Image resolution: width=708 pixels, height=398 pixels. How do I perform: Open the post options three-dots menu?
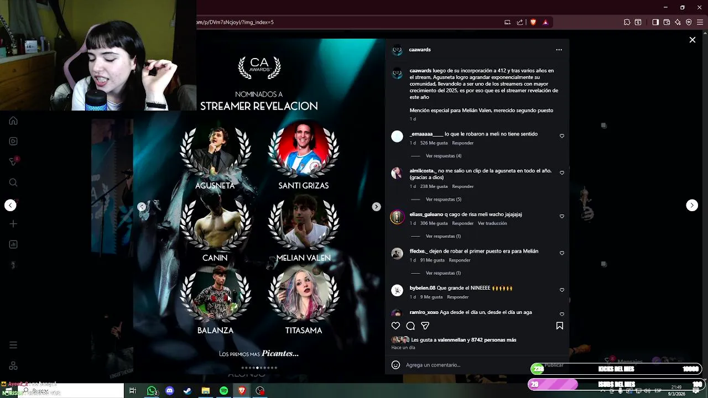[559, 50]
